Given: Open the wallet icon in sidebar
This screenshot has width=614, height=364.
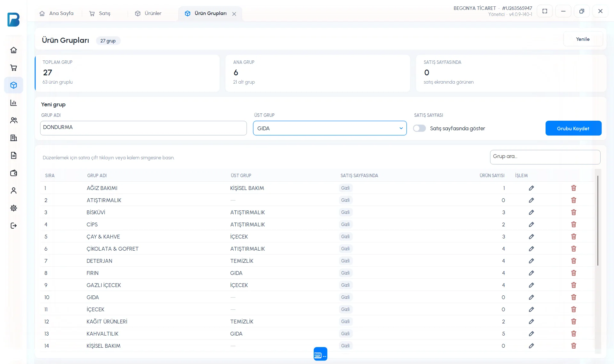Looking at the screenshot, I should click(13, 173).
